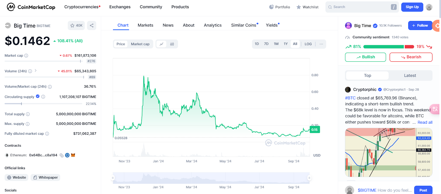Click the orange floating widget icon

click(x=437, y=26)
